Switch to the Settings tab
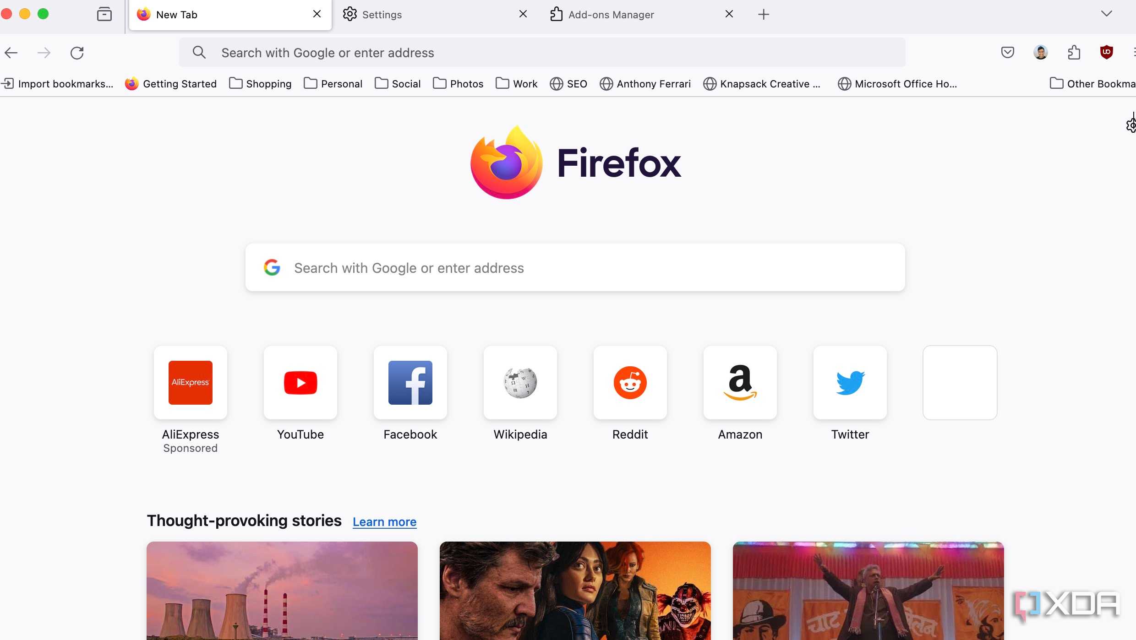 [435, 15]
